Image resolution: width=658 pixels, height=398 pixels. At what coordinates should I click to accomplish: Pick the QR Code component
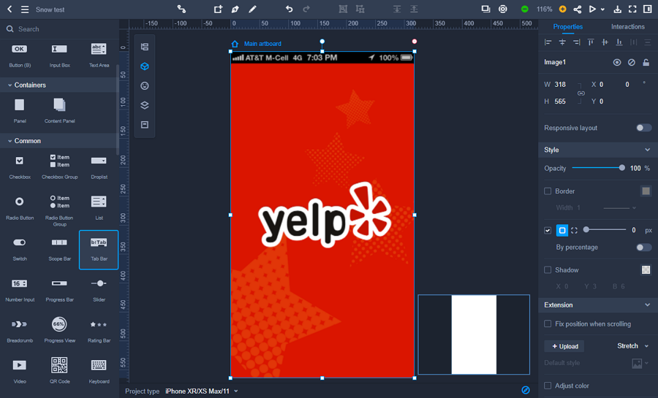(59, 370)
